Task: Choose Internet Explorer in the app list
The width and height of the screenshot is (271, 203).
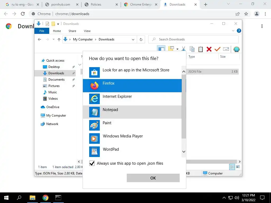Action: click(132, 99)
